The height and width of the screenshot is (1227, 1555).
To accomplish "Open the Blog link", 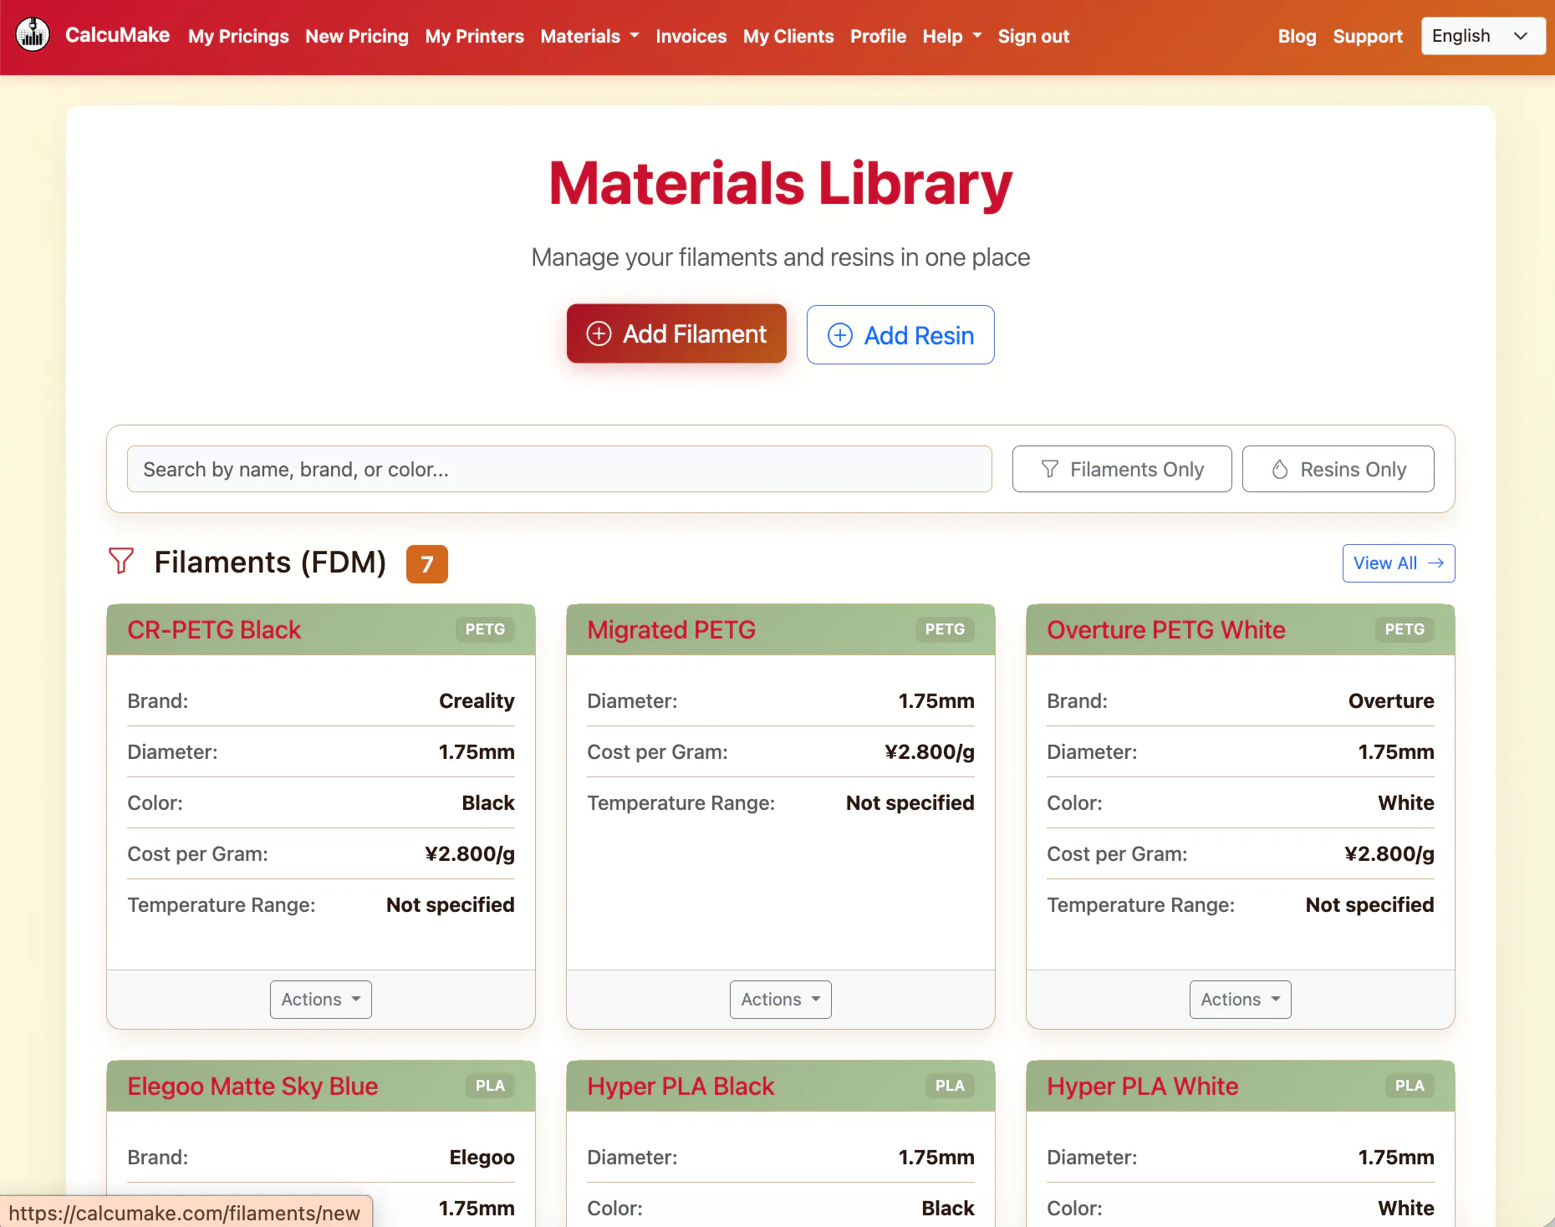I will pyautogui.click(x=1297, y=36).
